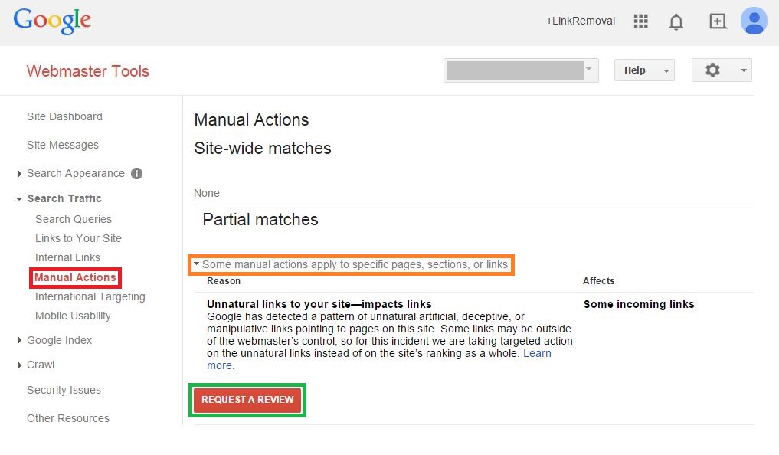Open the Help dropdown

pyautogui.click(x=643, y=70)
